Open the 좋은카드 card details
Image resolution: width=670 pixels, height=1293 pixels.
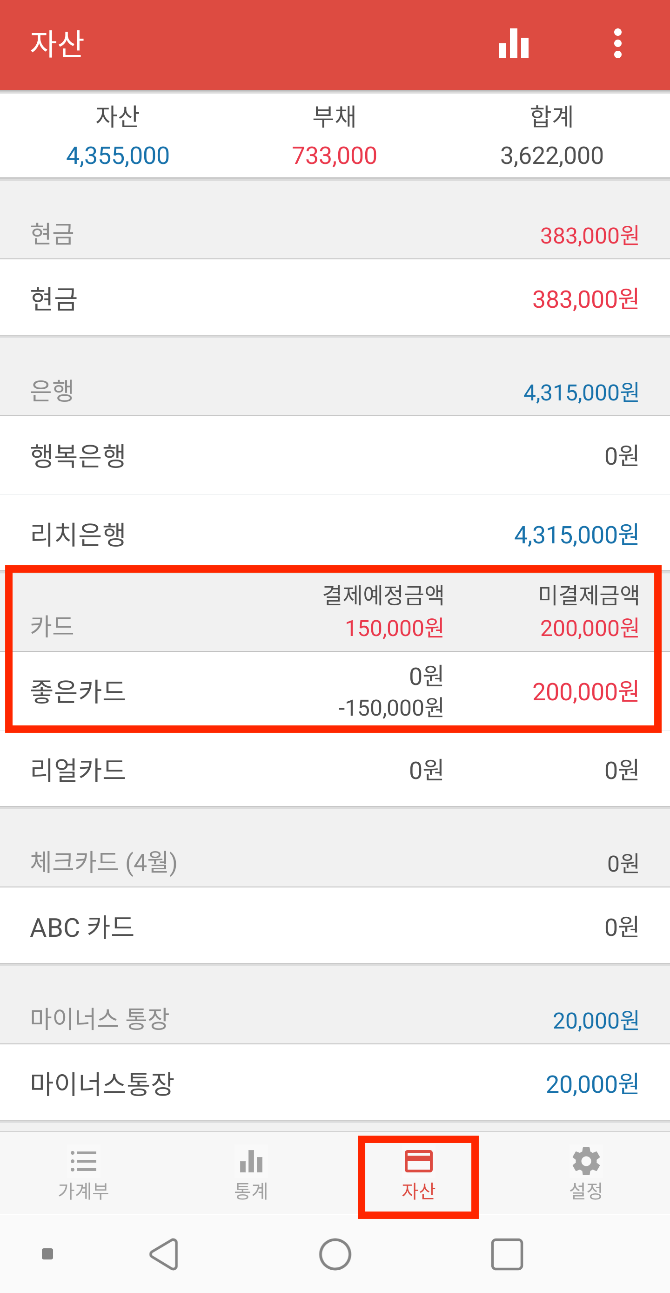335,691
